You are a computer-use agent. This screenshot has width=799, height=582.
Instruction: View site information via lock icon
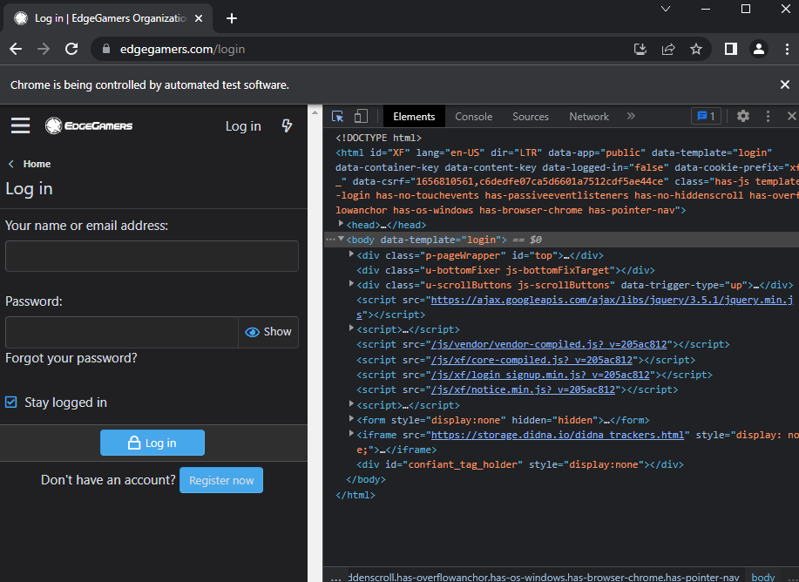[x=106, y=49]
